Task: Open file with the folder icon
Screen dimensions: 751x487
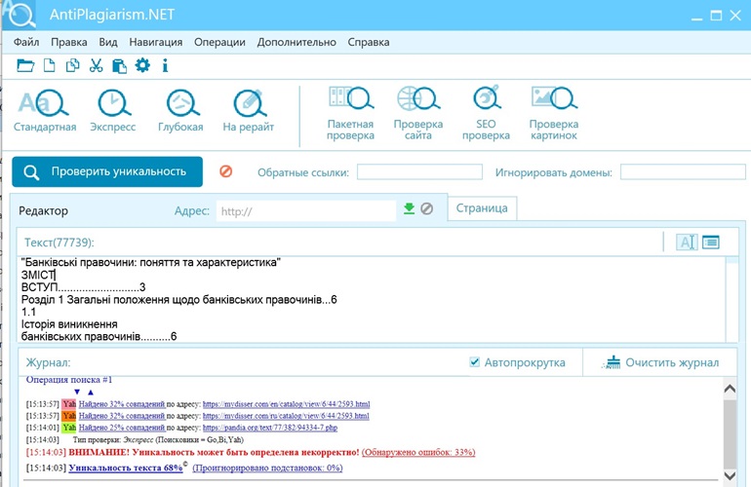Action: (x=25, y=65)
